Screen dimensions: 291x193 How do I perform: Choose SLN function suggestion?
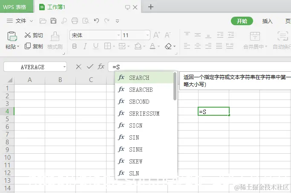(x=144, y=173)
